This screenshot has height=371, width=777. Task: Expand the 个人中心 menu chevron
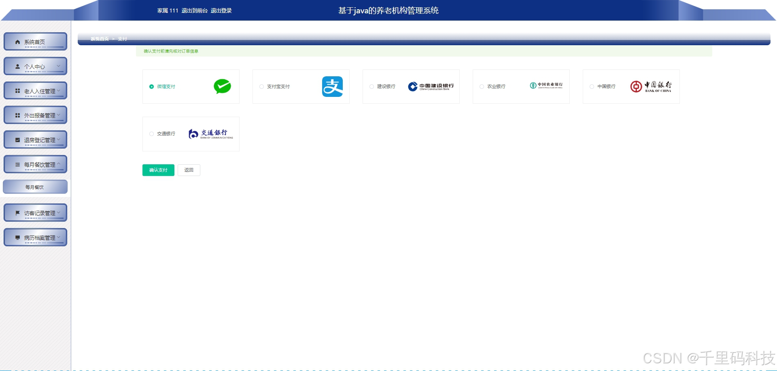click(59, 66)
